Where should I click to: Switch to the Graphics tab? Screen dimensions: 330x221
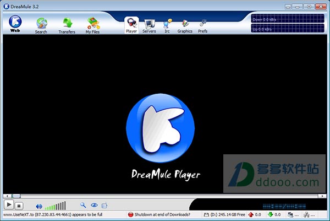click(x=185, y=26)
